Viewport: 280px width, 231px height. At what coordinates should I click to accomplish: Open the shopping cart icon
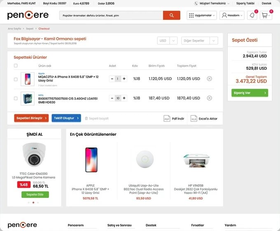pyautogui.click(x=266, y=15)
